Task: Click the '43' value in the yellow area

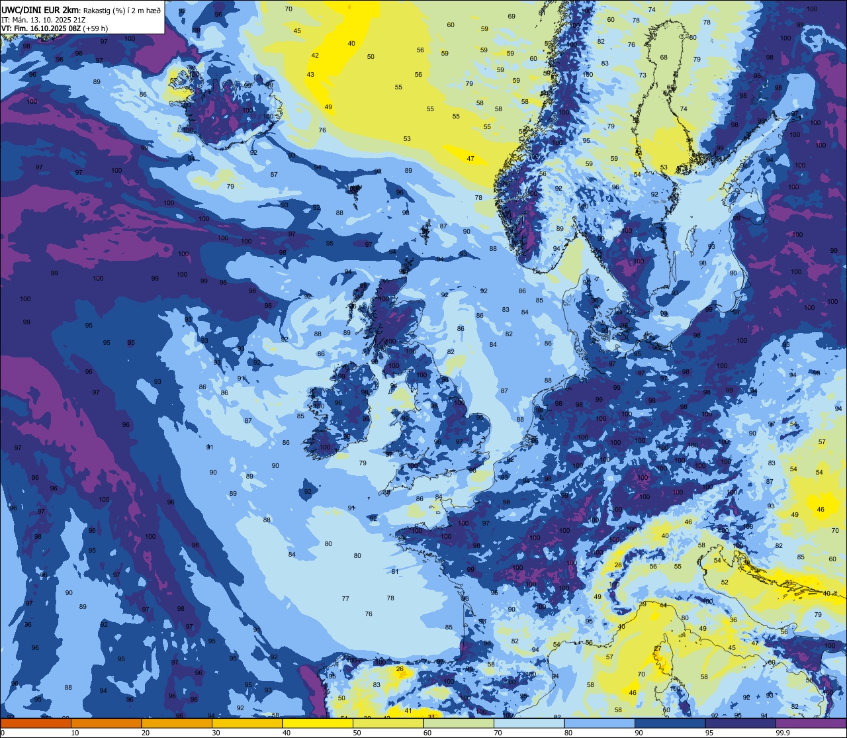Action: pos(310,75)
